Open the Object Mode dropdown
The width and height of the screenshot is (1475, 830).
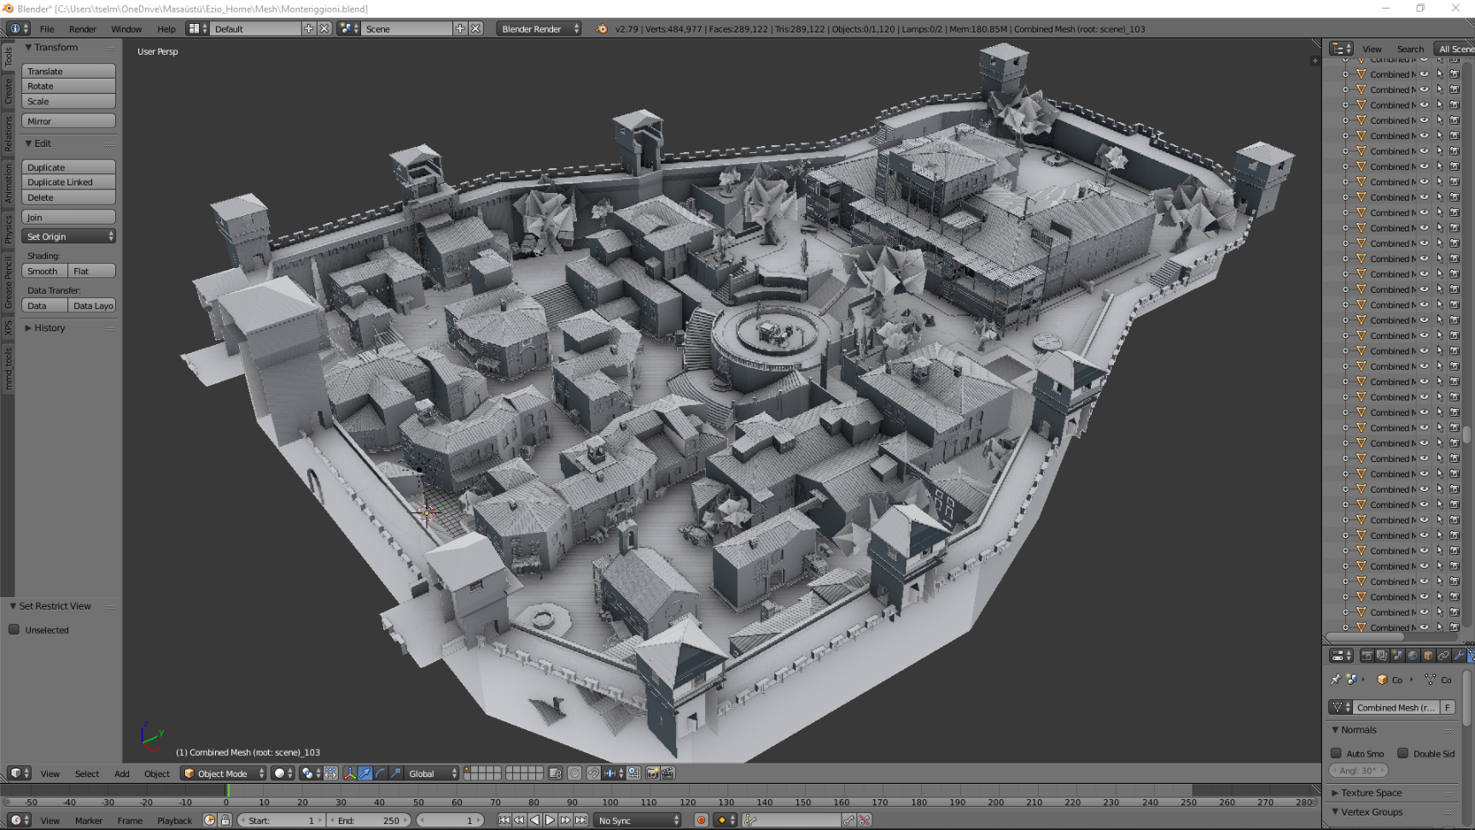pyautogui.click(x=224, y=773)
